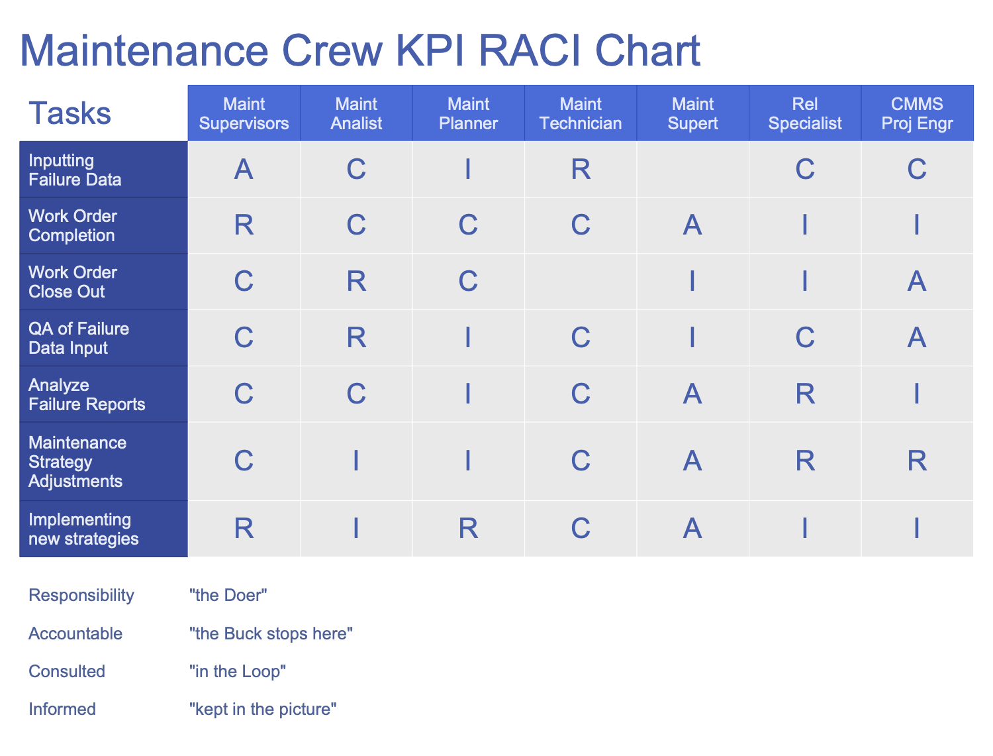Click the QA of Failure Data Input row
Screen dimensions: 993x756
coord(78,338)
